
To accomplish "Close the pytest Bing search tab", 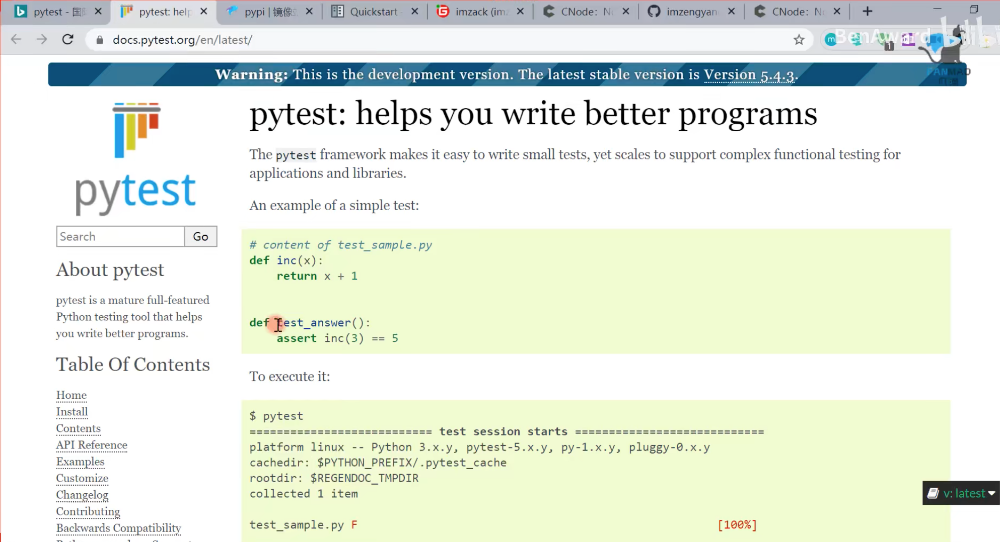I will point(98,11).
